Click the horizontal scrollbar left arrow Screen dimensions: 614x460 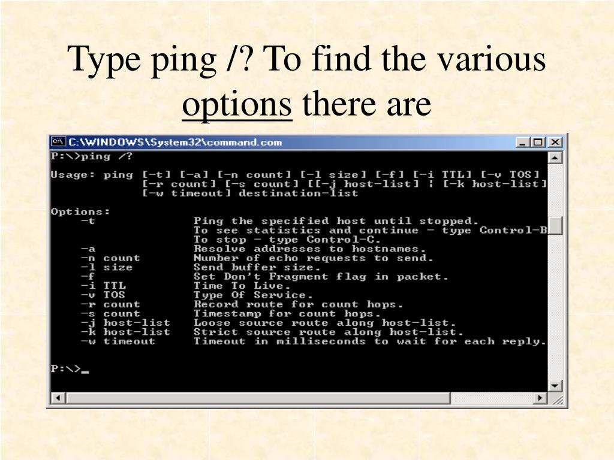coord(58,398)
